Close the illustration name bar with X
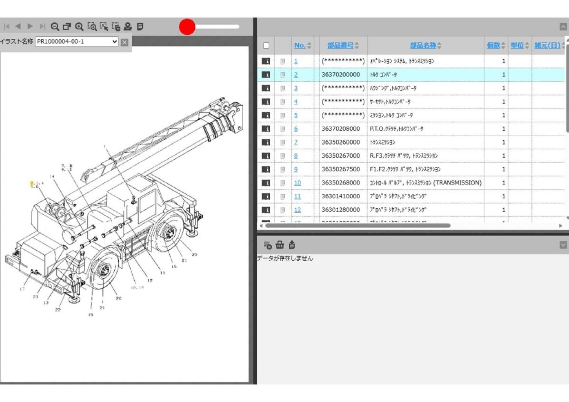 (x=124, y=42)
